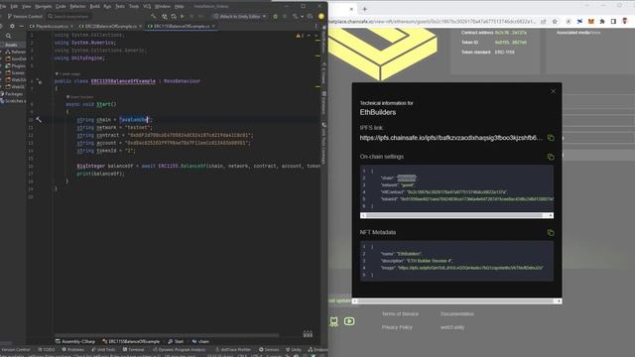Click the hammer gutter icon on the chain line
This screenshot has width=635, height=357.
click(39, 120)
